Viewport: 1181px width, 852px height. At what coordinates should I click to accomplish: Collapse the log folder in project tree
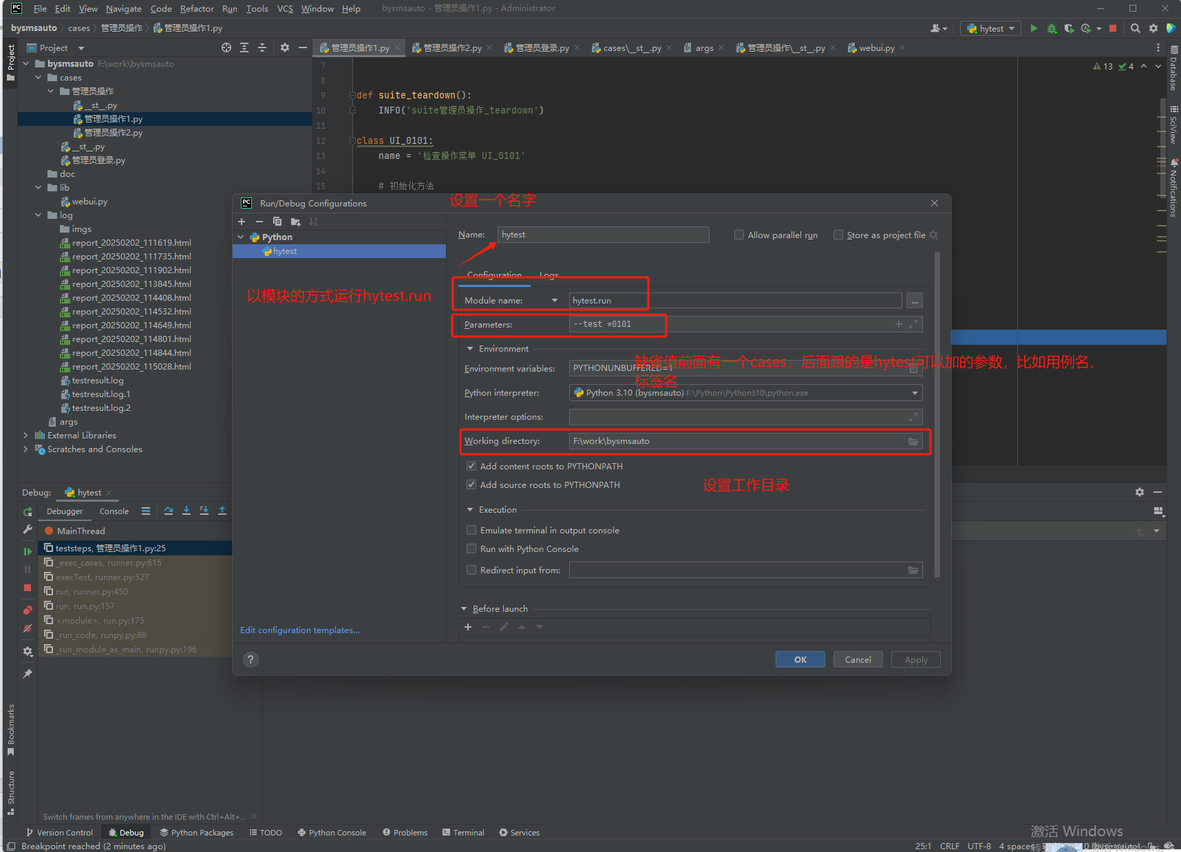[39, 215]
